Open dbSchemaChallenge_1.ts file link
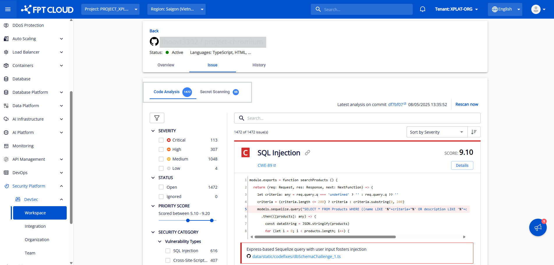 coord(297,257)
